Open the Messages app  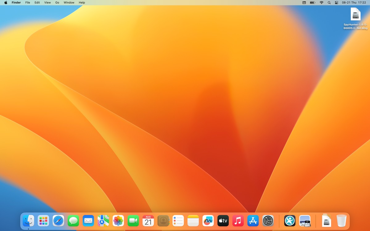coord(73,221)
